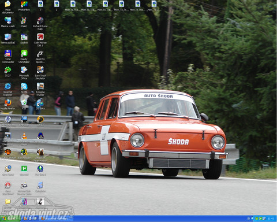Launch the Paint shortcut
This screenshot has width=277, height=222.
click(x=24, y=20)
